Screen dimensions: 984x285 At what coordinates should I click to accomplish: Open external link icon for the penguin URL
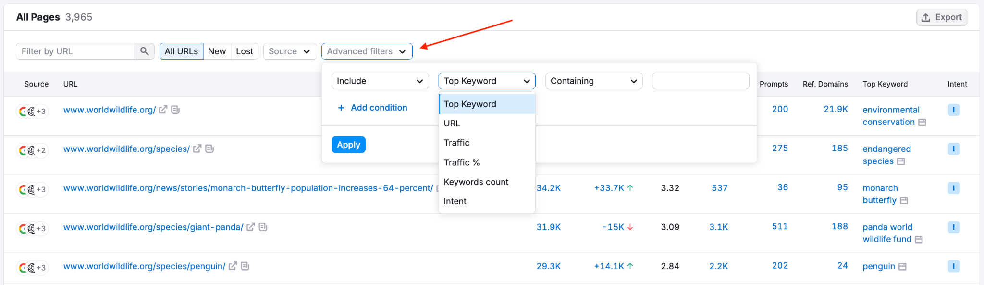[x=233, y=266]
